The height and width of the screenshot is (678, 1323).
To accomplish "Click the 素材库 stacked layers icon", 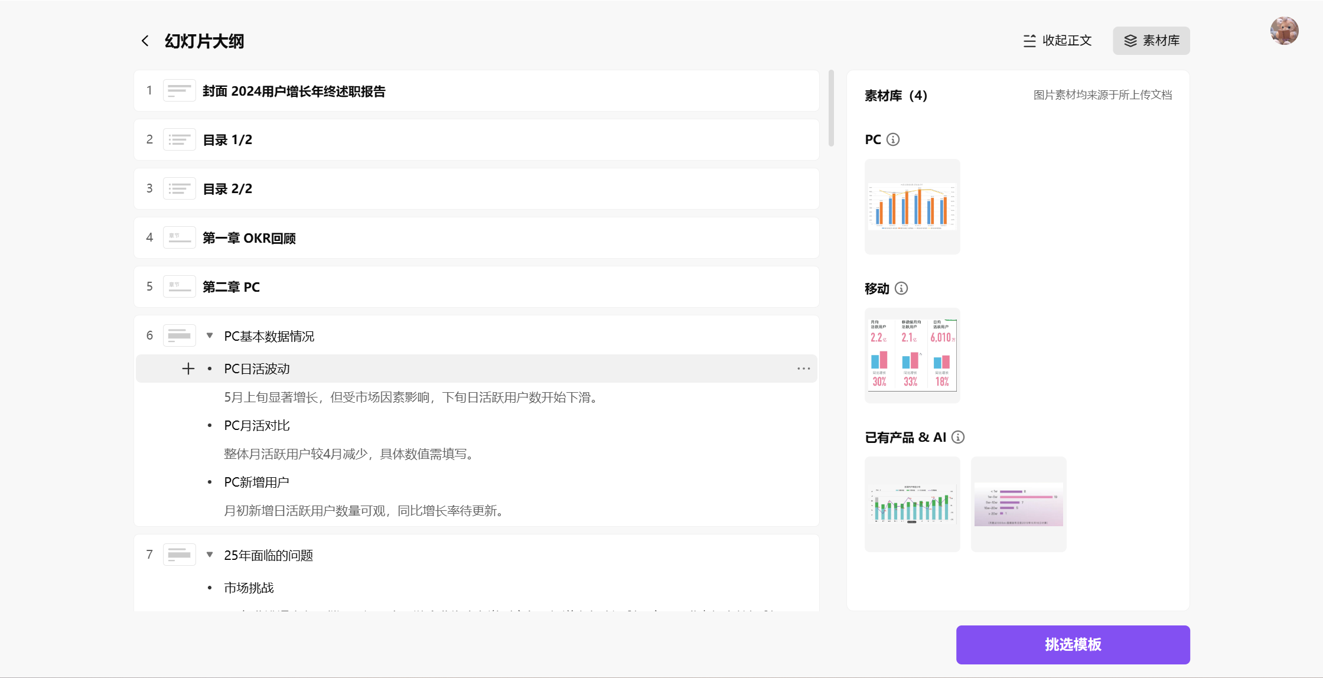I will point(1131,40).
